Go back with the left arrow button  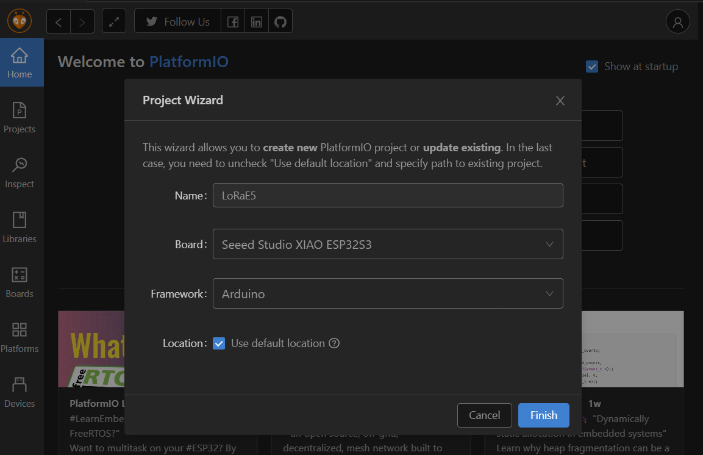[x=59, y=21]
